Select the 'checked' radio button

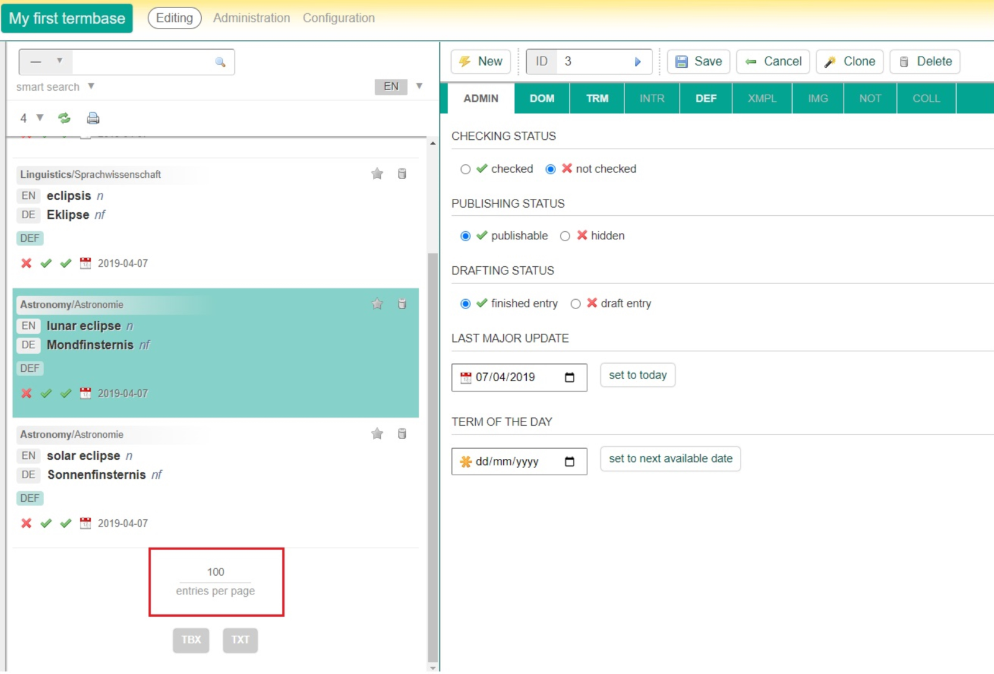point(465,169)
